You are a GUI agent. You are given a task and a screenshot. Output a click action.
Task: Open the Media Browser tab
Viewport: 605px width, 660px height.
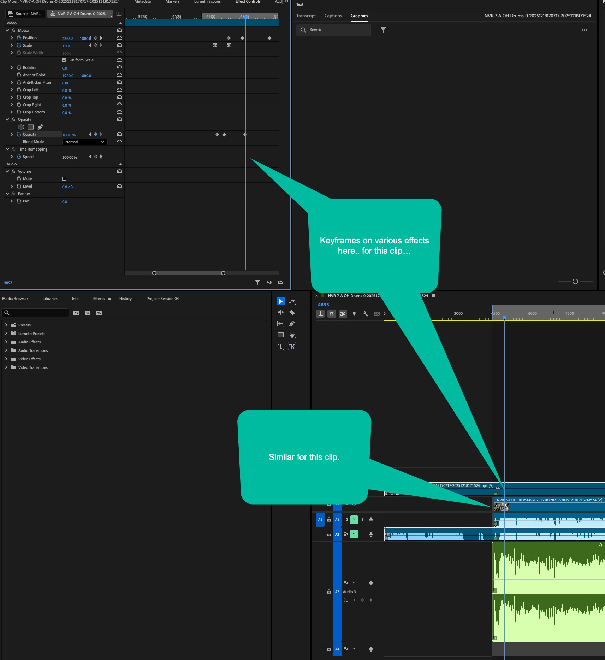15,299
